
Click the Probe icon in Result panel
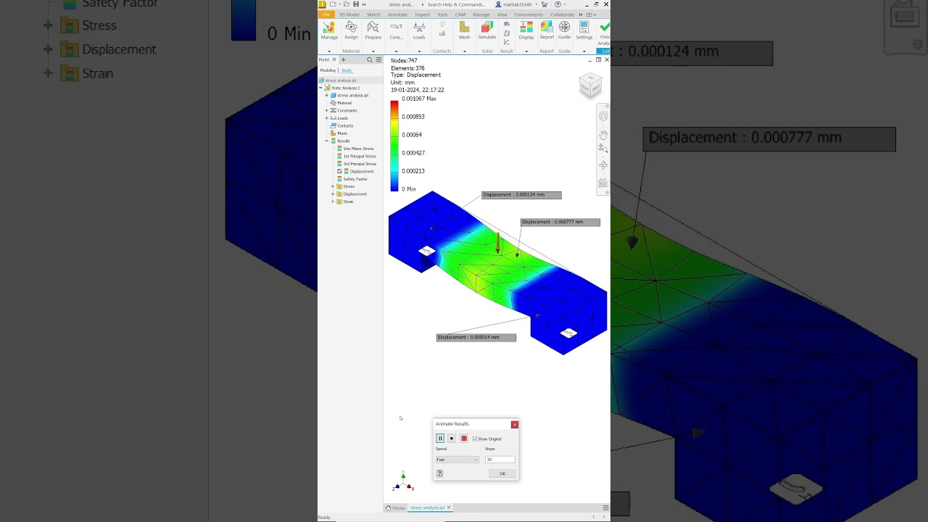pyautogui.click(x=507, y=33)
